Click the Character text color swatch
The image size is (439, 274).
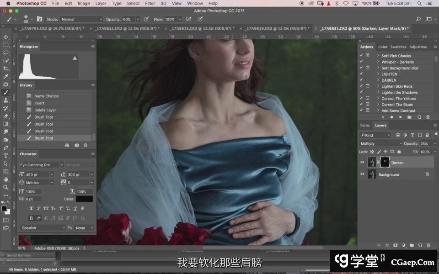tap(84, 199)
